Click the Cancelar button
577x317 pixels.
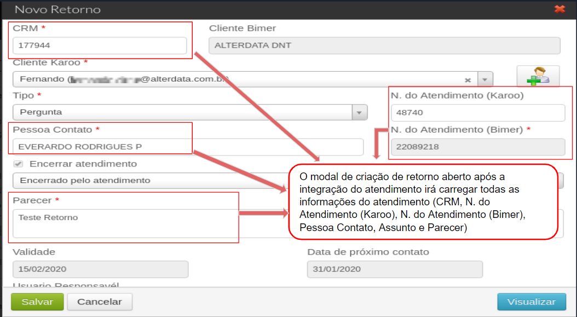coord(99,302)
